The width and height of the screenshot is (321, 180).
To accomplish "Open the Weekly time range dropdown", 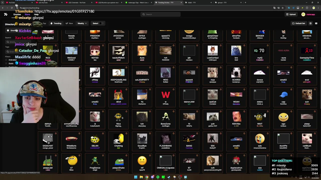I will (82, 23).
